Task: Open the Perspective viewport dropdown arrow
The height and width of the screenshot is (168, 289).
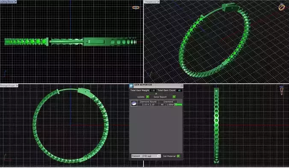Action: click(x=158, y=2)
